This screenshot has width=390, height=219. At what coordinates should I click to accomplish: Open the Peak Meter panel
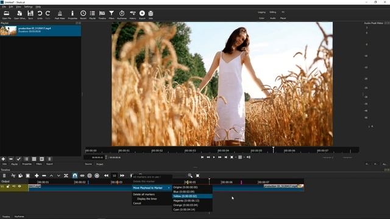pos(60,15)
